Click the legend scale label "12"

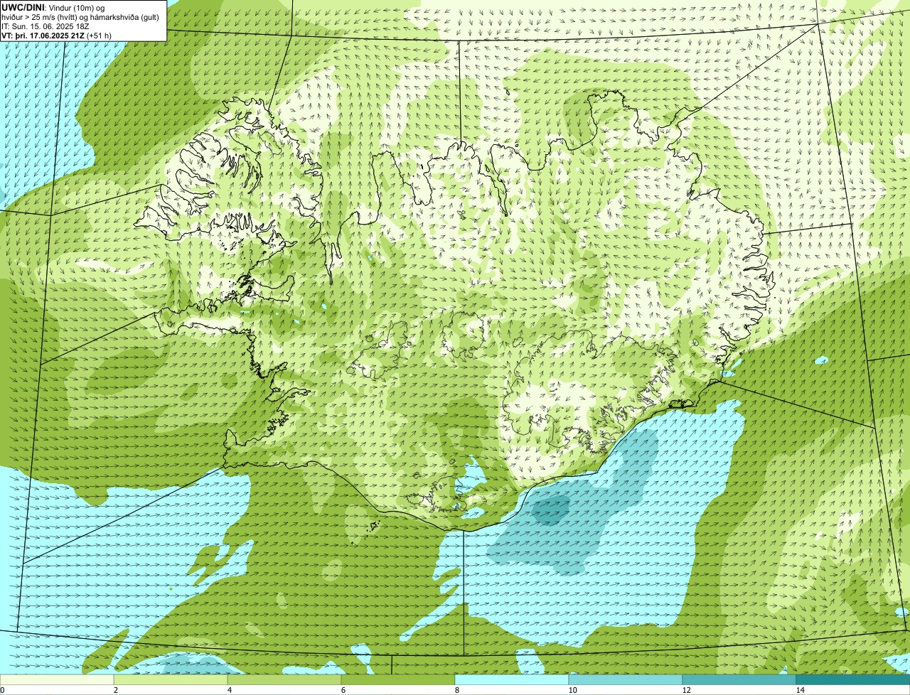pos(686,690)
